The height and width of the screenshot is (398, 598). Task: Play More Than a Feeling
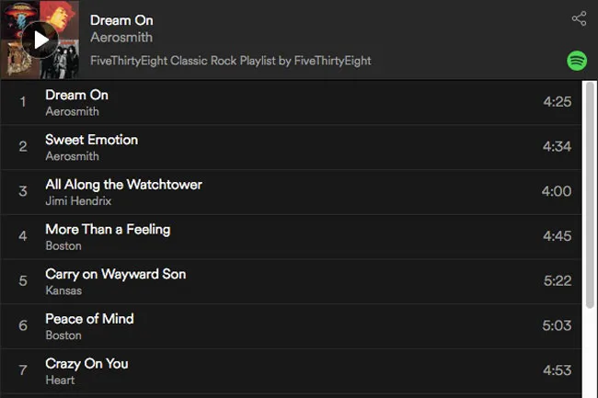pos(291,236)
